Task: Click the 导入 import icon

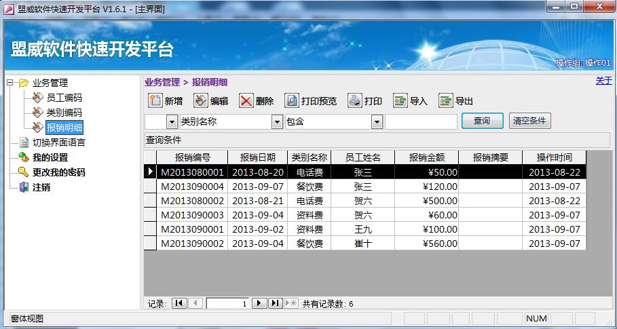Action: [x=400, y=100]
